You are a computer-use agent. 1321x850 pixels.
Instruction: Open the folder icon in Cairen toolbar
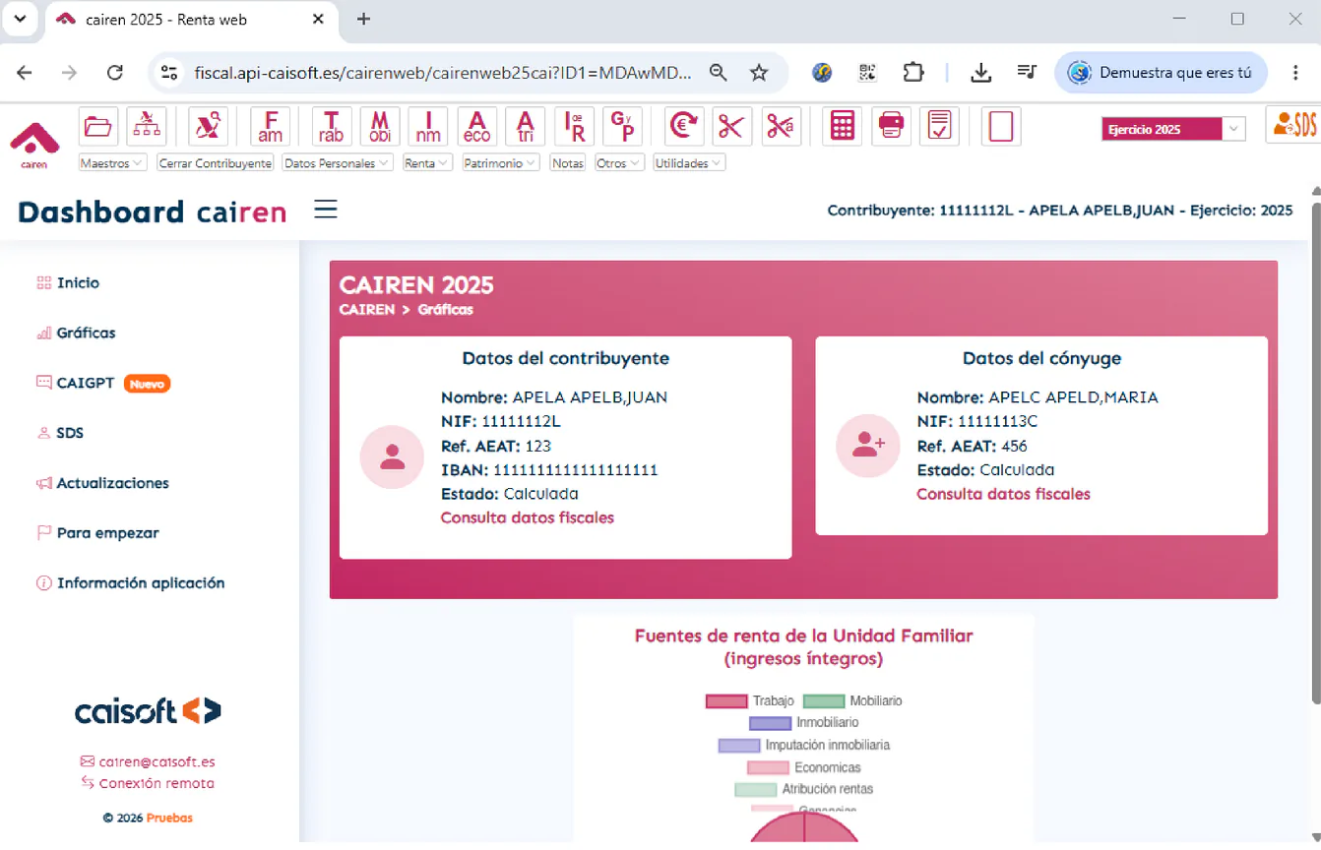97,126
